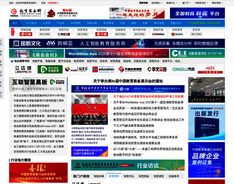
Task: Click the 微门户报名 badge under 教育照明
Action: click(x=45, y=34)
